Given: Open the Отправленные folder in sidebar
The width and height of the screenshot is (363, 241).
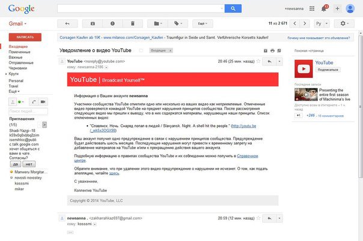Looking at the screenshot, I should (x=21, y=62).
